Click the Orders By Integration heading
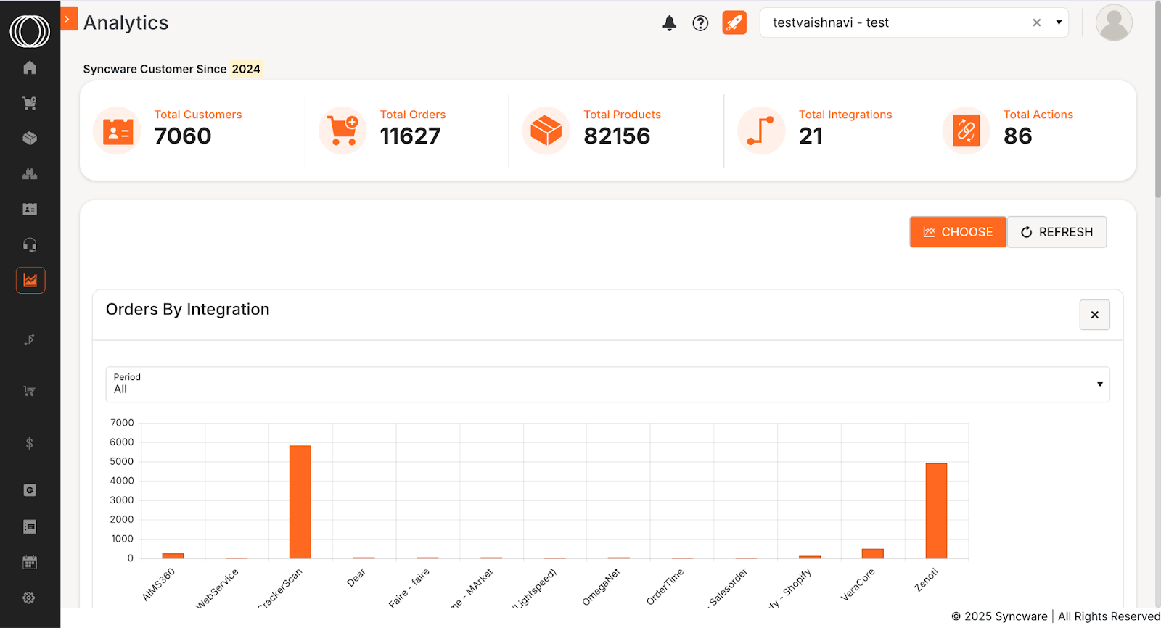Image resolution: width=1161 pixels, height=628 pixels. tap(187, 310)
